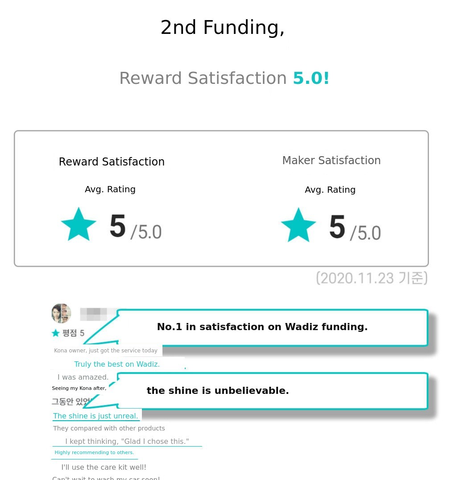
Task: Click the small star beside 평점 5
Action: (56, 333)
